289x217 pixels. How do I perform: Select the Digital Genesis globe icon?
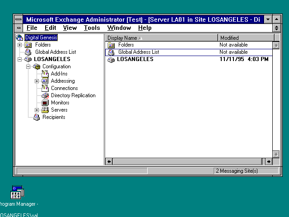click(x=19, y=38)
